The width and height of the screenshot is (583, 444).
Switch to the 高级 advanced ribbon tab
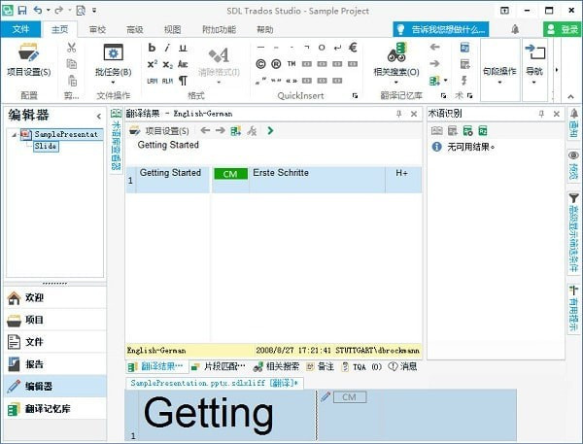tap(135, 29)
